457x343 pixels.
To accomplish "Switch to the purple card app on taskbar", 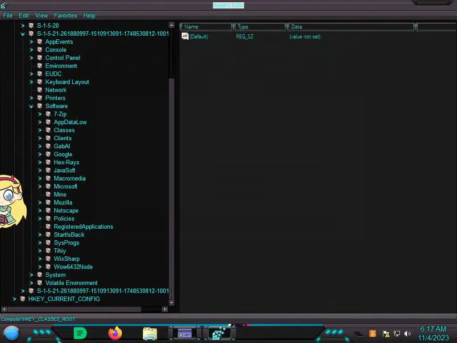I will 185,333.
